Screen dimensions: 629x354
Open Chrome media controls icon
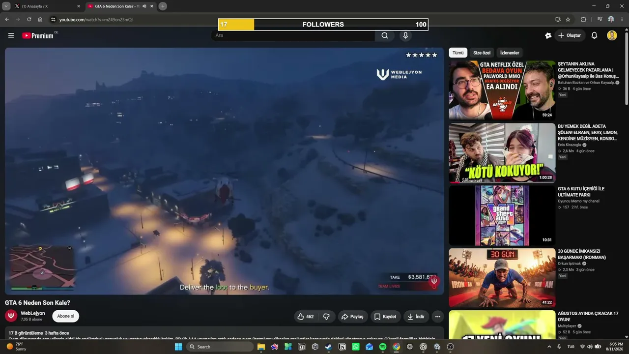pos(600,20)
